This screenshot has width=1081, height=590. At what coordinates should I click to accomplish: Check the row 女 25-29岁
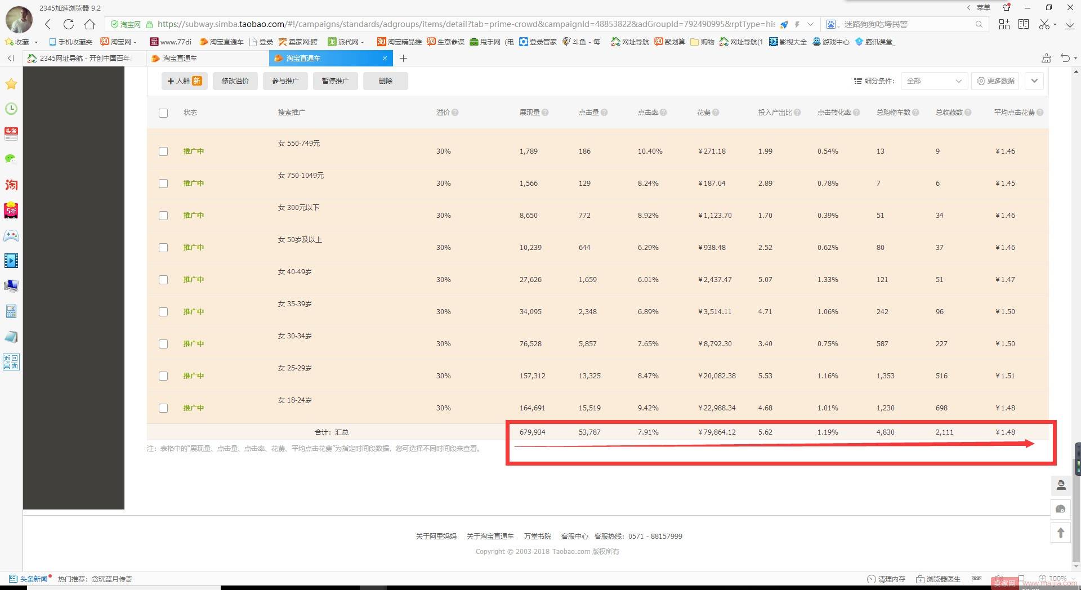pyautogui.click(x=163, y=376)
